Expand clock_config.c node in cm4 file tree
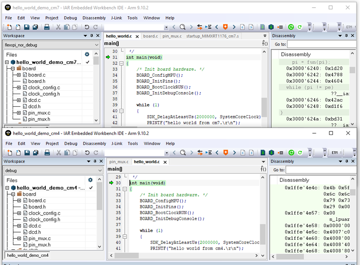This screenshot has width=360, height=265. click(19, 213)
